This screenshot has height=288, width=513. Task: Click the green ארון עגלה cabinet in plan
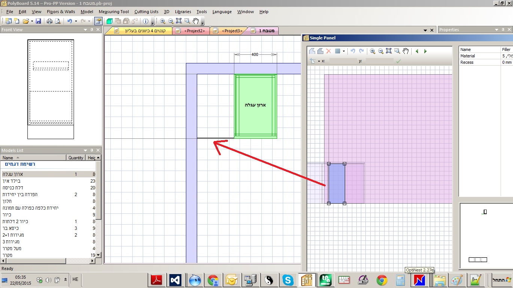256,106
